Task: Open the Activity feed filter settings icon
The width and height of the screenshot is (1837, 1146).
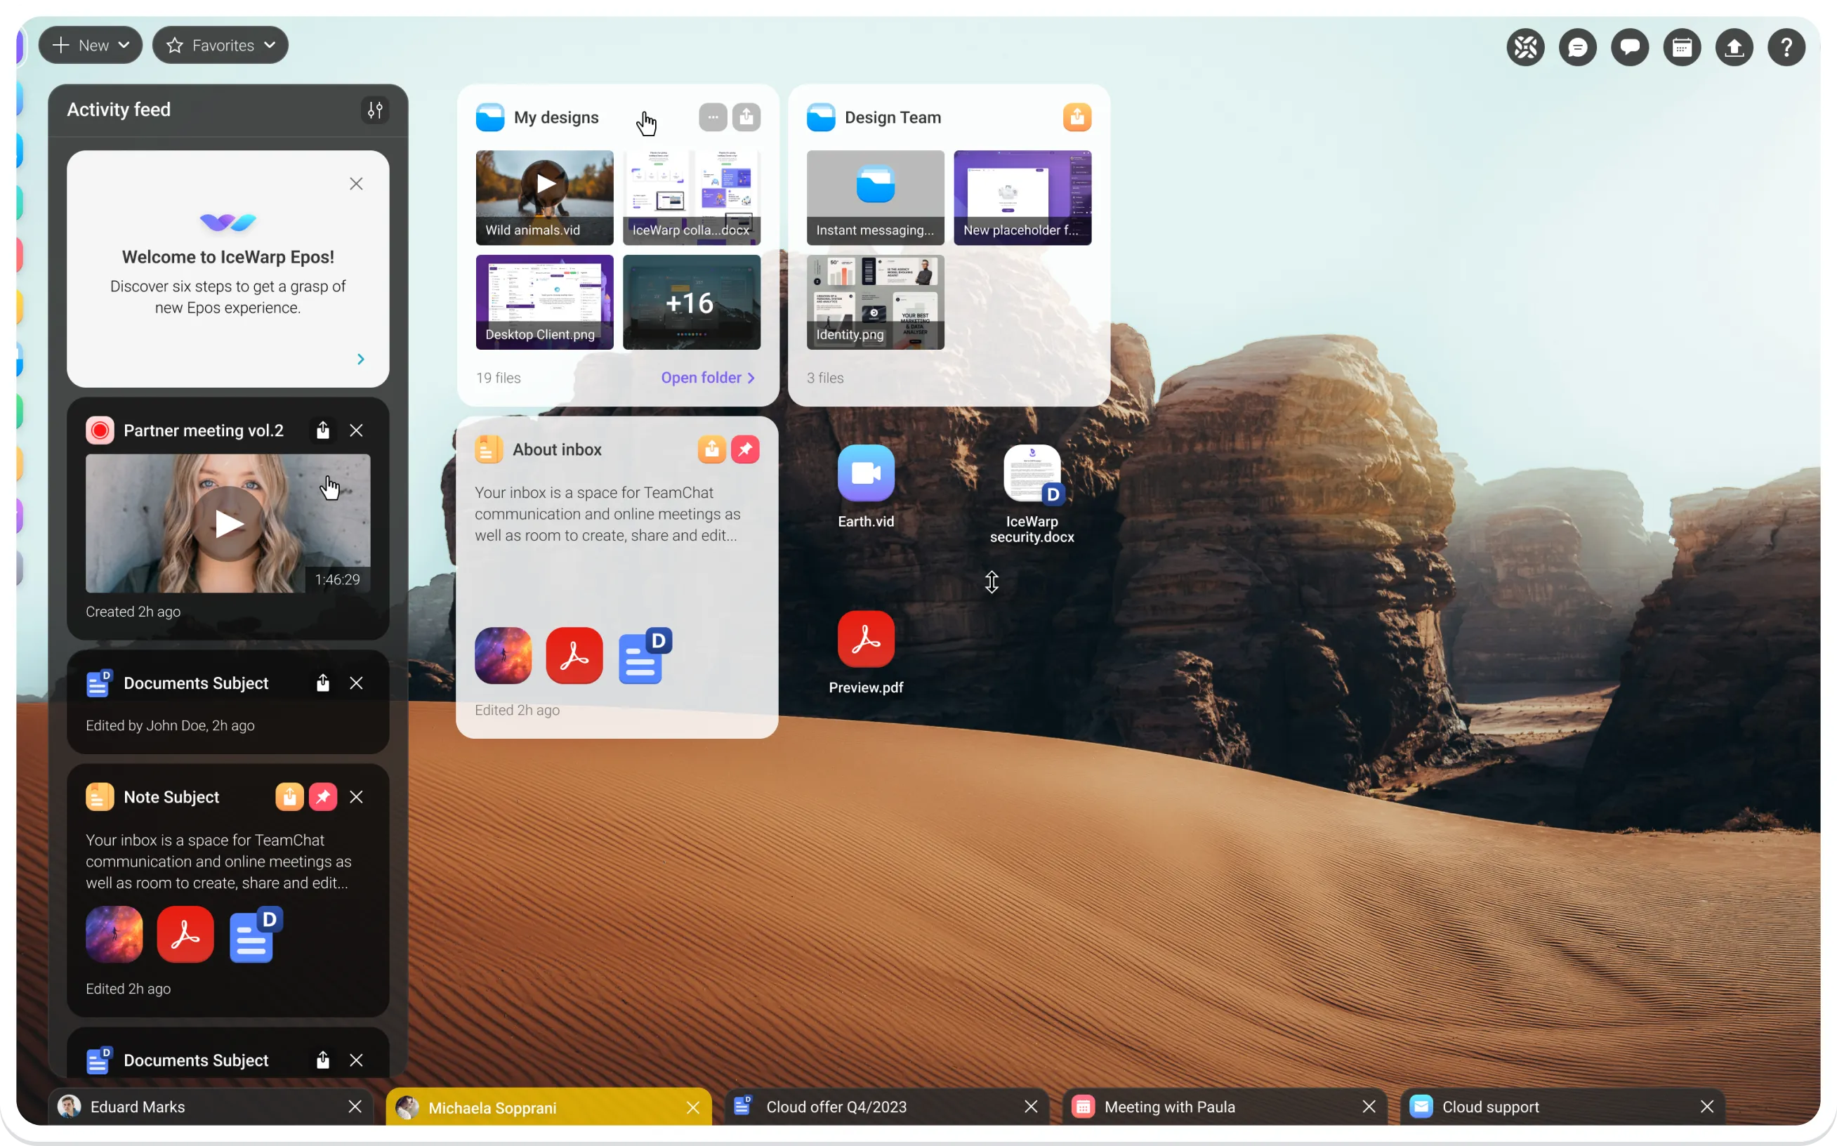Action: pos(375,110)
